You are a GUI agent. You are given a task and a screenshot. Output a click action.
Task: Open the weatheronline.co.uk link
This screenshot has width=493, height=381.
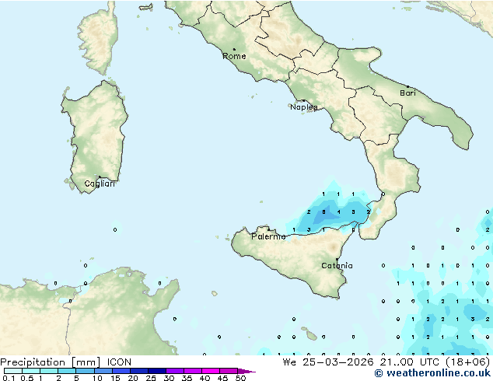tap(432, 373)
